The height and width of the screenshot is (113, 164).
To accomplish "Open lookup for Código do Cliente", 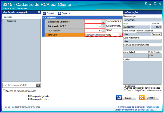I will coord(103,22).
